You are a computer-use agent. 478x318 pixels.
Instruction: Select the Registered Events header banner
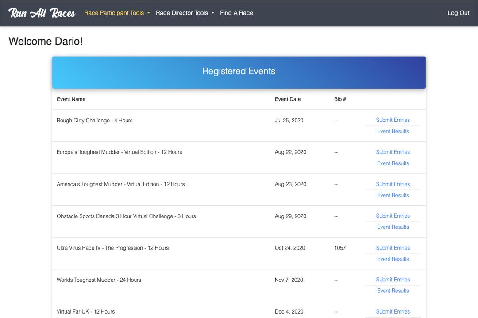239,71
